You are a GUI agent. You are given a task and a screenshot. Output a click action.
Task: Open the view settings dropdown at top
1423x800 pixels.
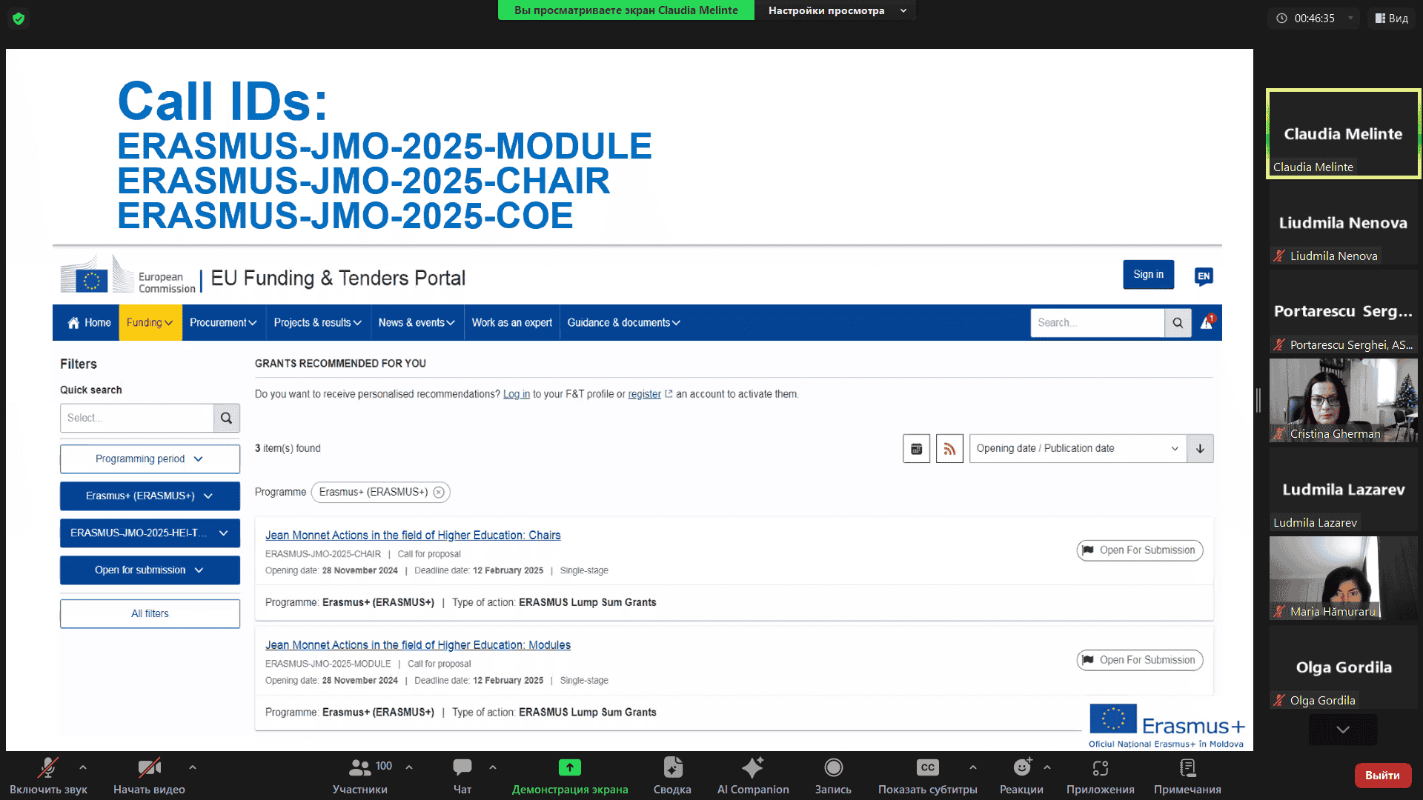(836, 10)
